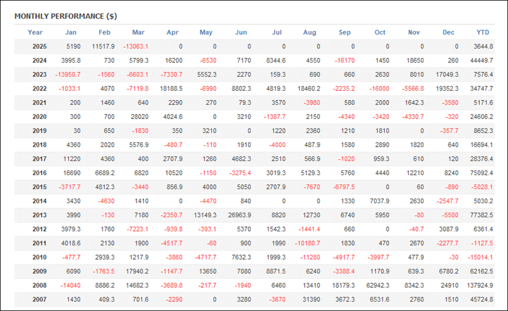The image size is (508, 311).
Task: Click the 2017 January value 11220
Action: pyautogui.click(x=72, y=159)
